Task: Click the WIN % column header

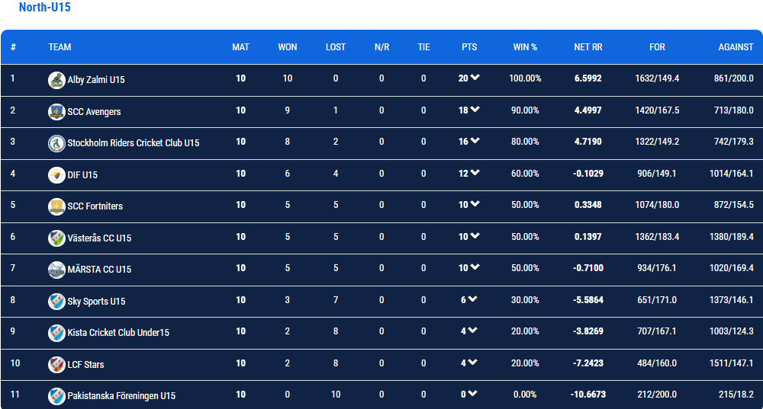Action: [x=525, y=47]
